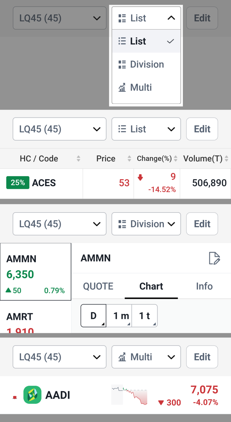
Task: Select the D chart period button
Action: tap(93, 316)
